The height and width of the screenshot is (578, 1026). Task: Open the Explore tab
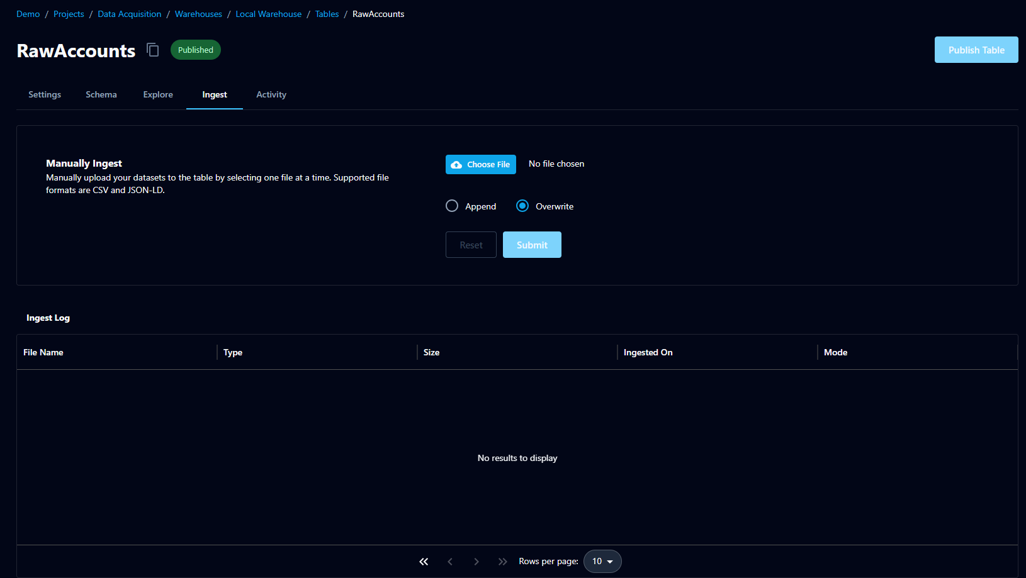[158, 94]
